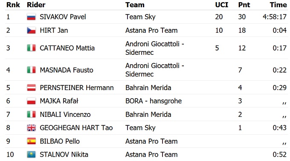
Task: Click the Rider column header
Action: (36, 5)
